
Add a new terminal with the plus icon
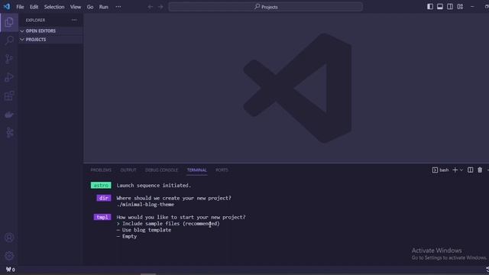pos(455,170)
